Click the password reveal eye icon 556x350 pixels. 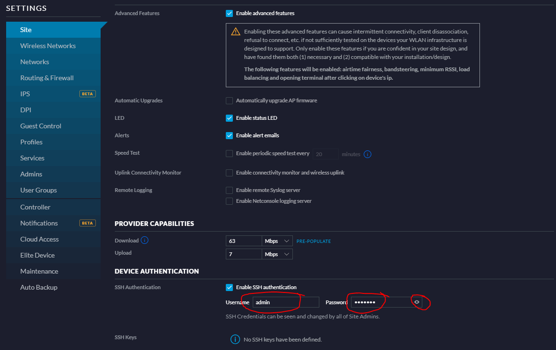click(x=417, y=302)
